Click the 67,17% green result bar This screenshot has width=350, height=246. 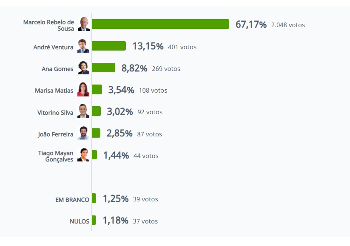[x=160, y=24]
